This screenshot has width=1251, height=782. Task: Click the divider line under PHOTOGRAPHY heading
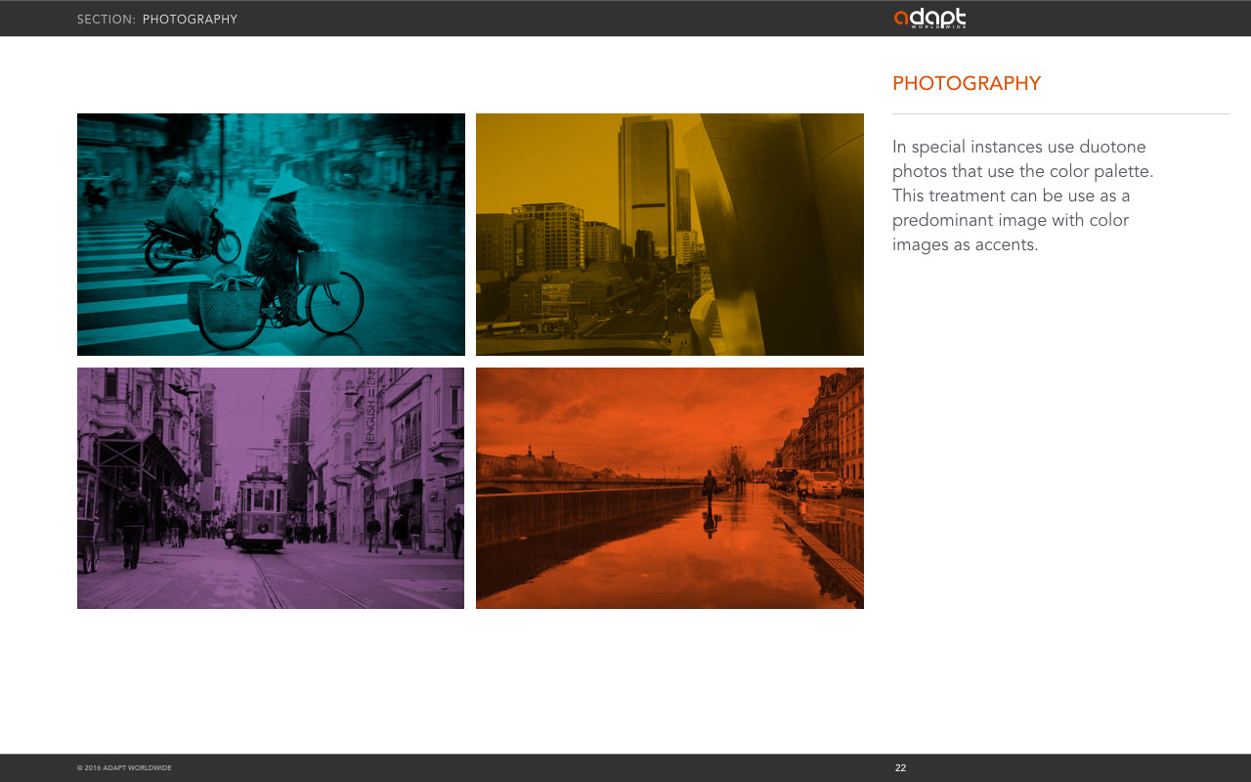[1060, 114]
